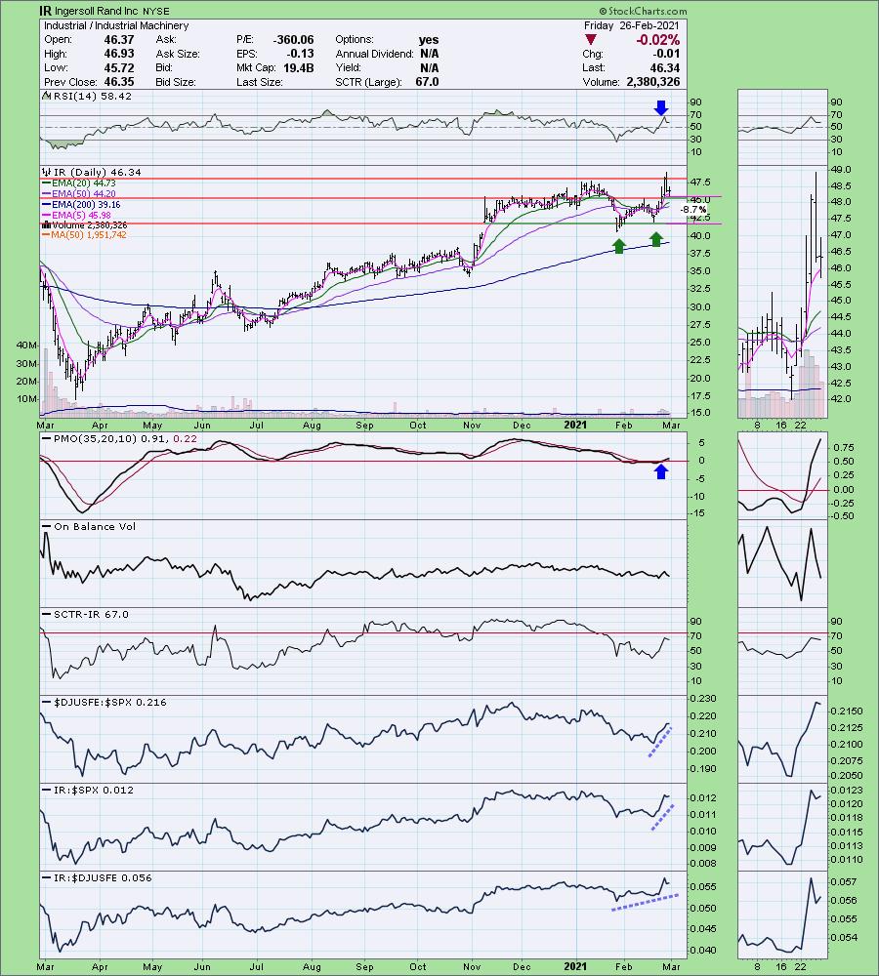879x976 pixels.
Task: Click the High value 46.93
Action: [x=118, y=54]
